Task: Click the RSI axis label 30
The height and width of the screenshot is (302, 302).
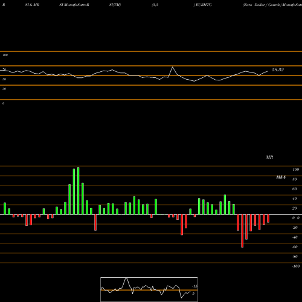Action: [4, 89]
